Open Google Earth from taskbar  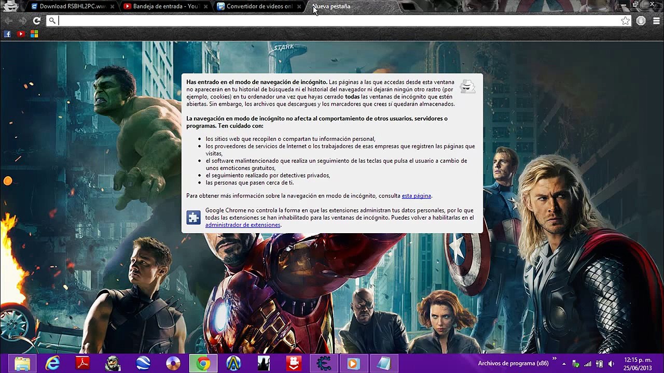click(x=143, y=363)
